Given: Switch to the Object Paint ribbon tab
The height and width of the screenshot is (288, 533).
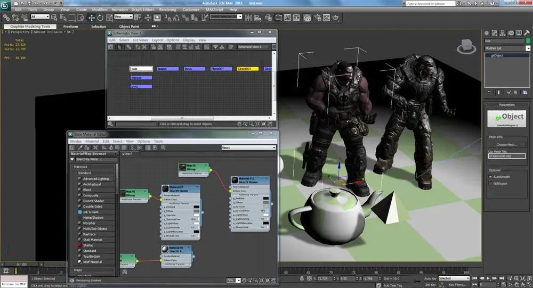Looking at the screenshot, I should tap(129, 27).
